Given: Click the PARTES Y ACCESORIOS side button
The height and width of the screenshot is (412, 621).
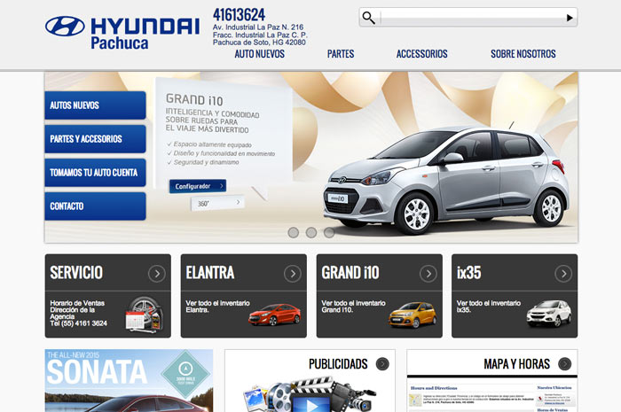Looking at the screenshot, I should [x=95, y=139].
